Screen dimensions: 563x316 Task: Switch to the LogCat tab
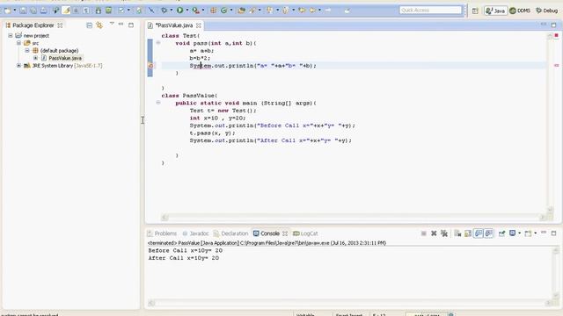305,233
